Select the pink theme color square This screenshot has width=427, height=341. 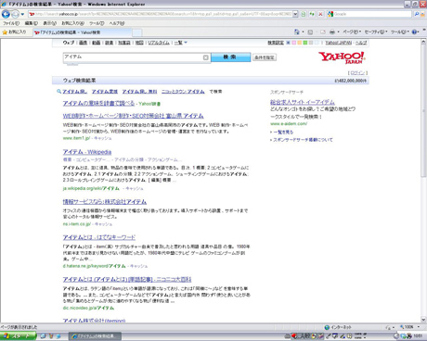pyautogui.click(x=293, y=43)
